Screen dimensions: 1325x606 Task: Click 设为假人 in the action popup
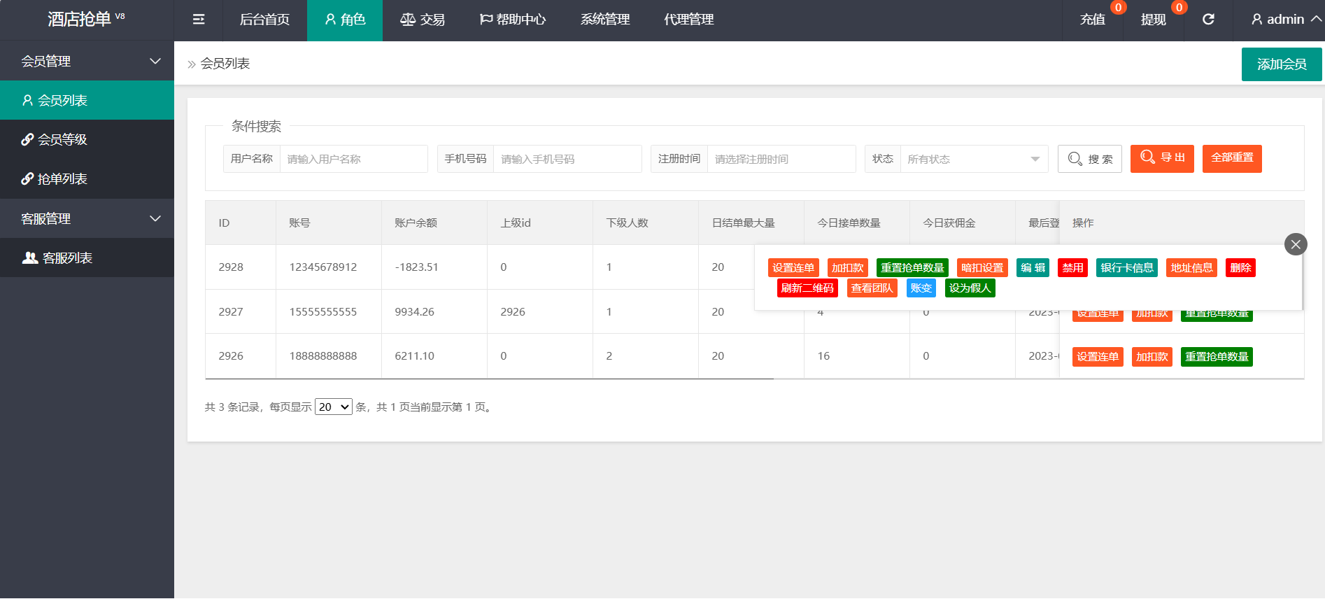point(970,288)
